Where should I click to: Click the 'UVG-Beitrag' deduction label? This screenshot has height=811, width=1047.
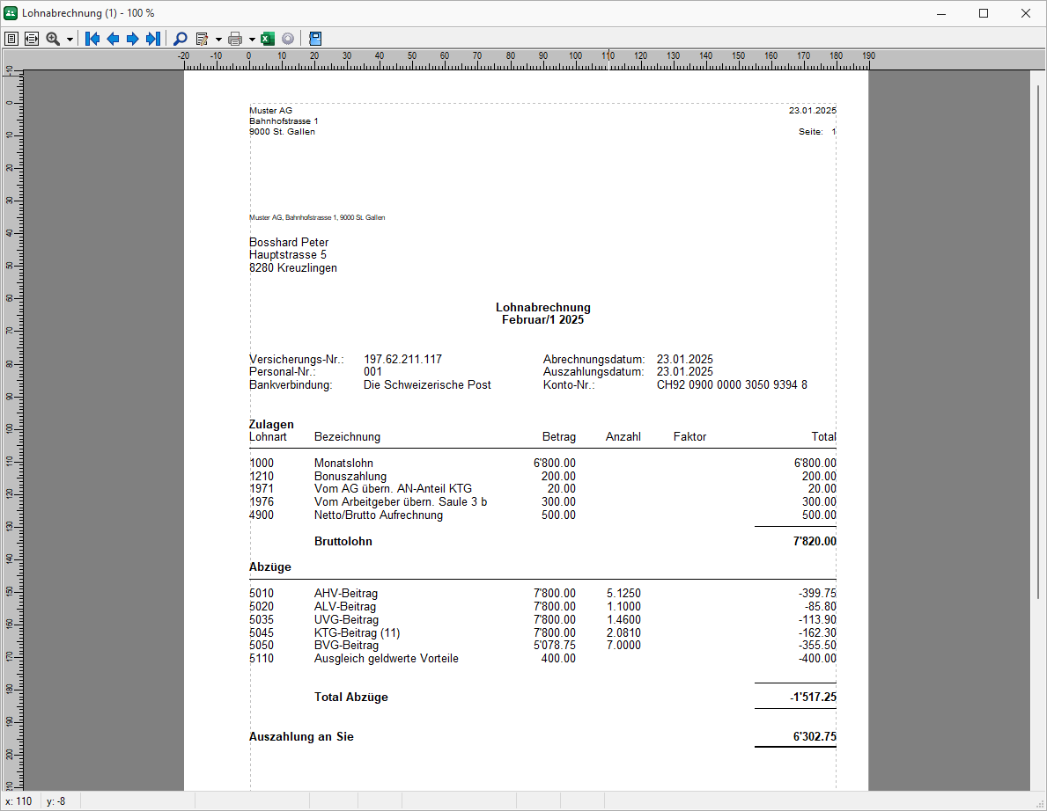pyautogui.click(x=346, y=619)
